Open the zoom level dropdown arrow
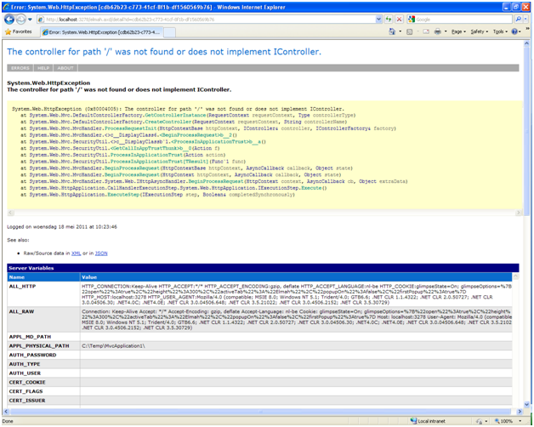Image resolution: width=534 pixels, height=427 pixels. pos(520,421)
